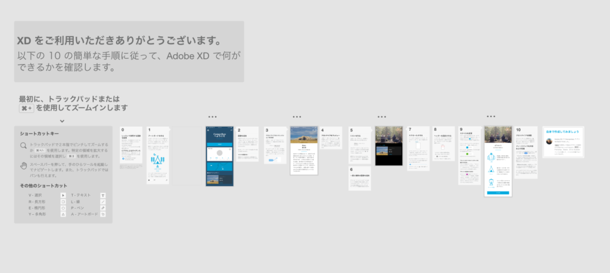Click the magenta swatch on step 9 card

click(x=468, y=174)
